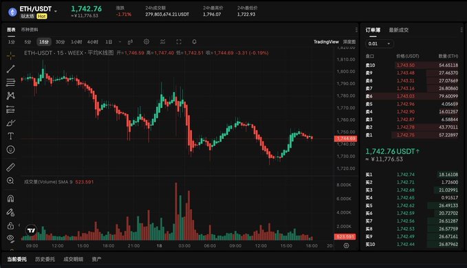
Task: Click volume SMA label 523.591 on axis
Action: point(345,237)
